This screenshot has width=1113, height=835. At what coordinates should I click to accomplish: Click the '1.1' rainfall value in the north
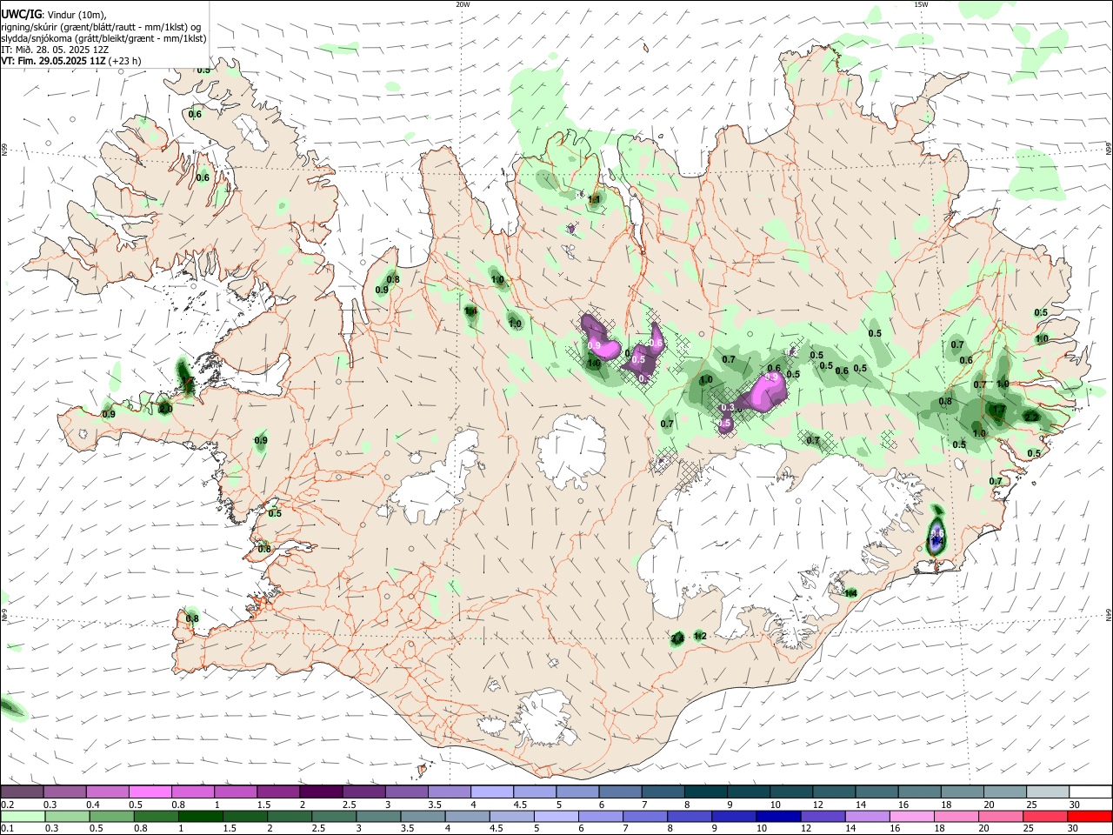pyautogui.click(x=595, y=200)
